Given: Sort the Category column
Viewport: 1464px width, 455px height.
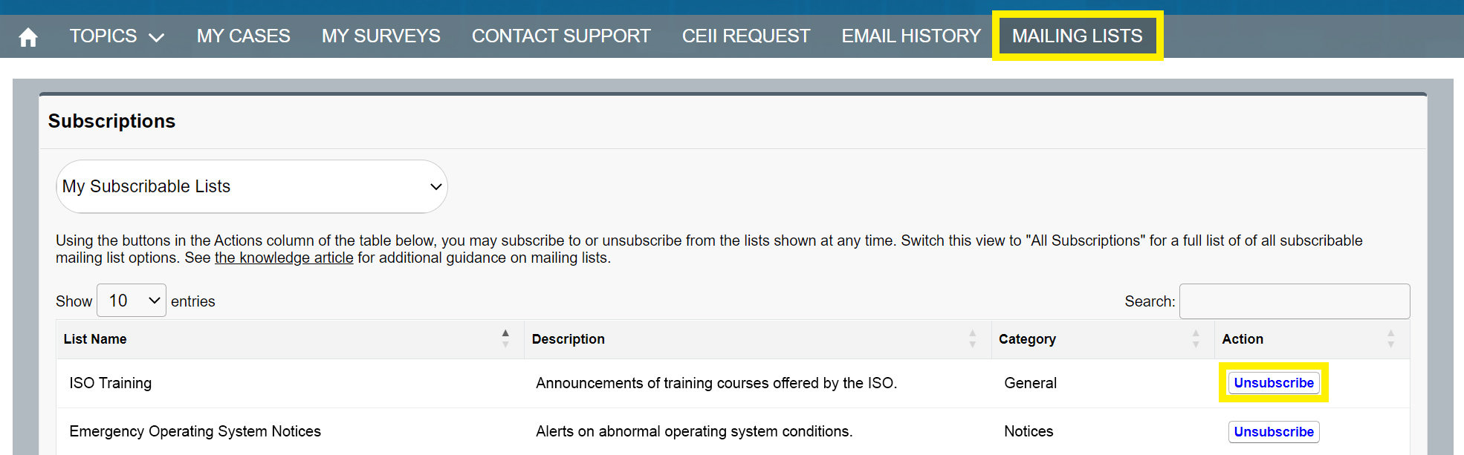Looking at the screenshot, I should click(1196, 339).
